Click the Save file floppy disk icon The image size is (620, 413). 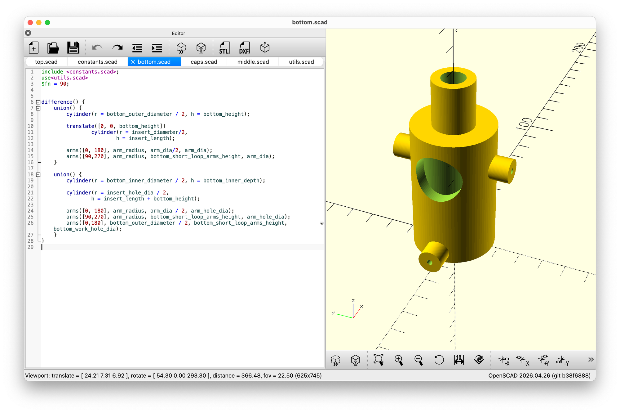coord(73,48)
